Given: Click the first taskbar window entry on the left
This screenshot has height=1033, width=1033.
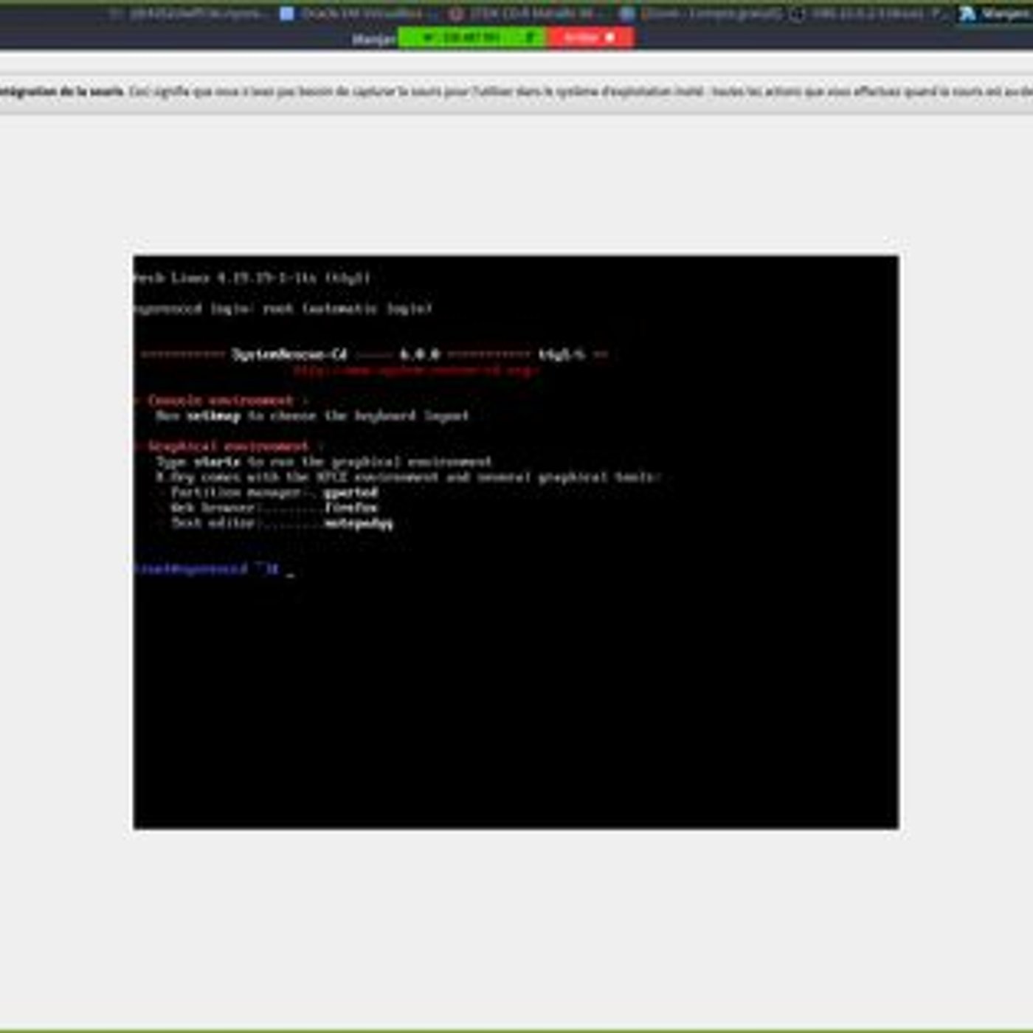Looking at the screenshot, I should [188, 13].
